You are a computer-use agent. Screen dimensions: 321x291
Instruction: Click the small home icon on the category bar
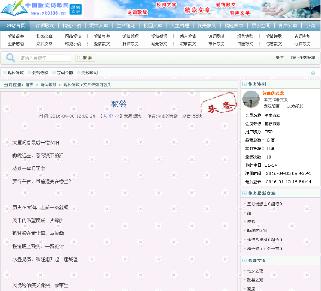point(313,73)
